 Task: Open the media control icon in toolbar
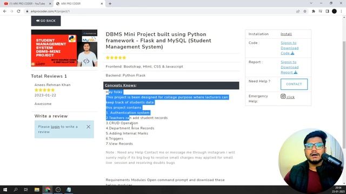tap(321, 11)
